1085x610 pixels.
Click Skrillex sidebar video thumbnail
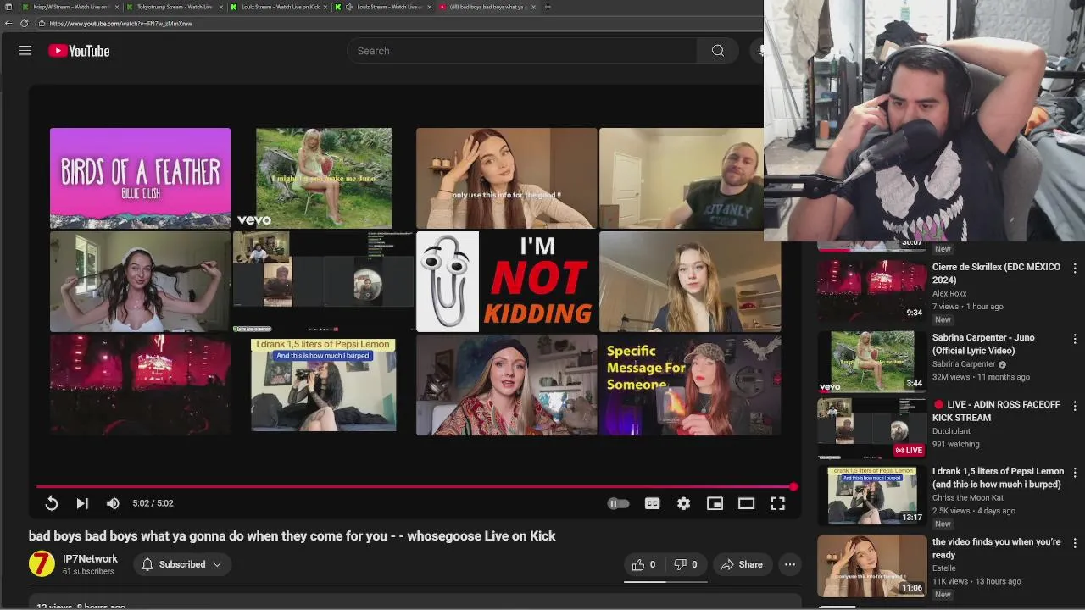[x=871, y=290]
